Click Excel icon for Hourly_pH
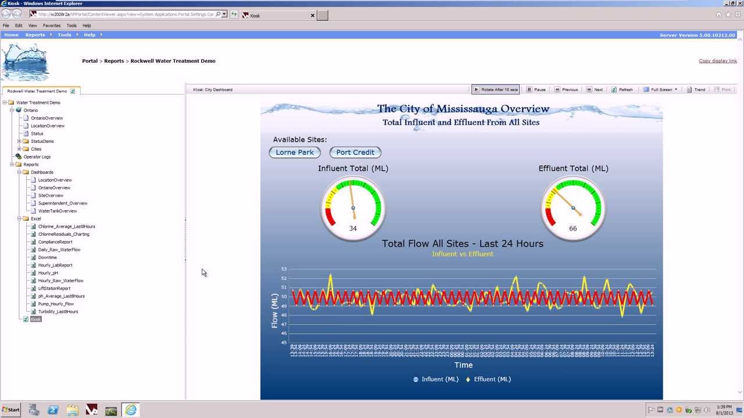Viewport: 744px width, 418px height. click(33, 273)
